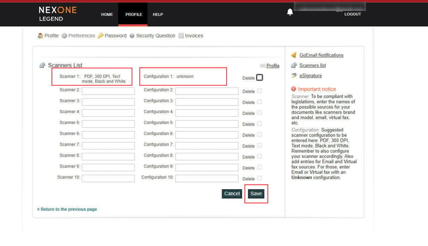Check the Delete box for Scanner 5
The height and width of the screenshot is (246, 428).
[259, 124]
